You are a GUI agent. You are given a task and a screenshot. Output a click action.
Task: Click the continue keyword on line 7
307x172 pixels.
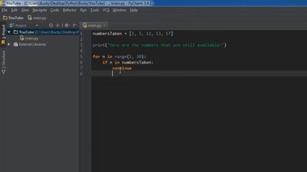pyautogui.click(x=122, y=68)
